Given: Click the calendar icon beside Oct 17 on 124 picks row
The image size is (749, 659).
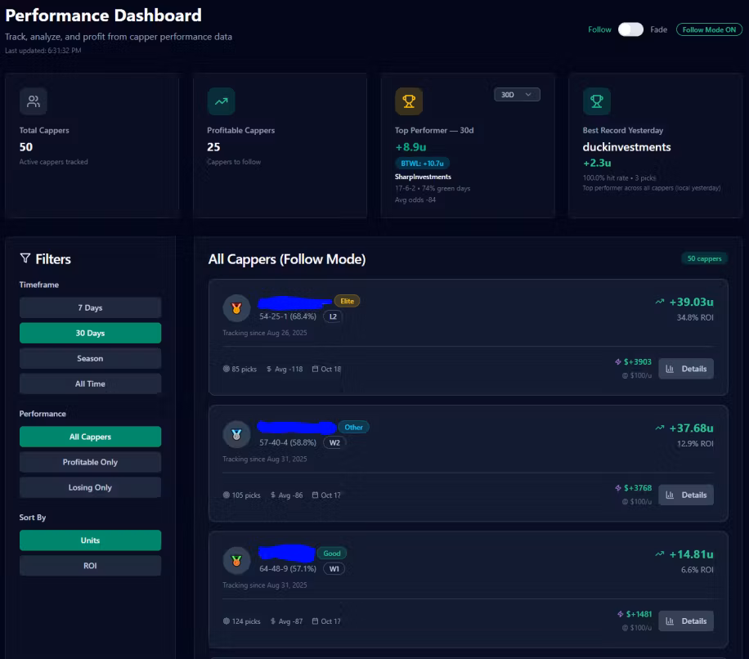Looking at the screenshot, I should 315,621.
